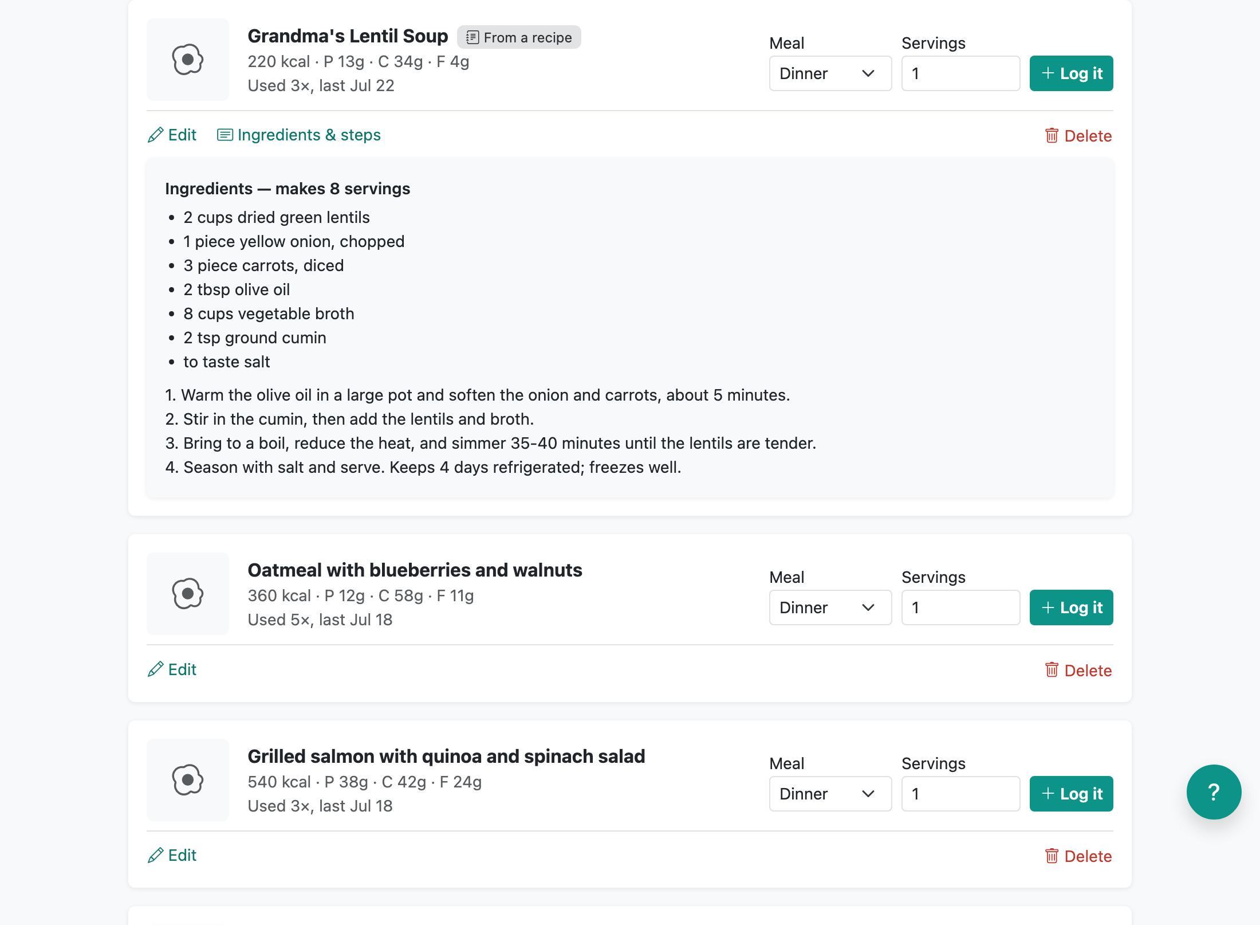The width and height of the screenshot is (1260, 925).
Task: Click '8 cups vegetable broth' item
Action: (x=269, y=313)
